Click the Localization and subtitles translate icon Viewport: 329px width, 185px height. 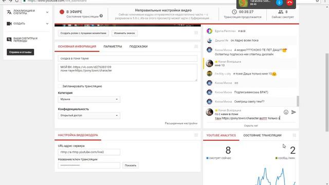click(9, 12)
